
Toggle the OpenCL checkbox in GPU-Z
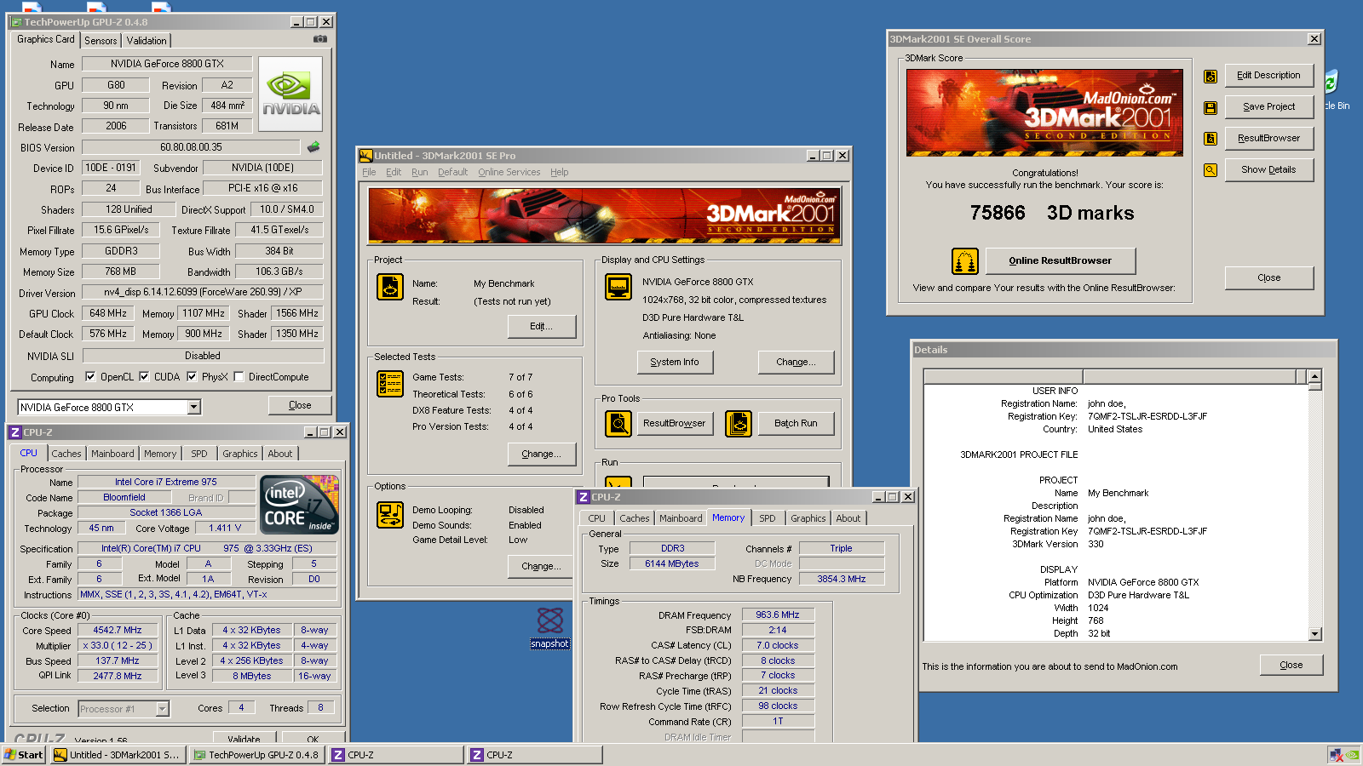pos(90,376)
